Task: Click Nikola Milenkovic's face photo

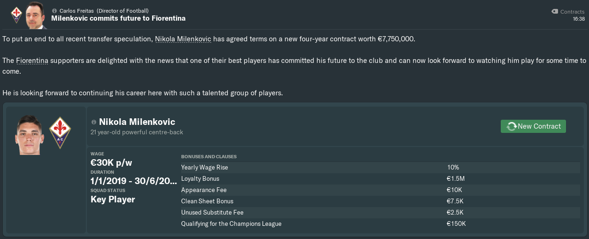Action: click(x=30, y=136)
